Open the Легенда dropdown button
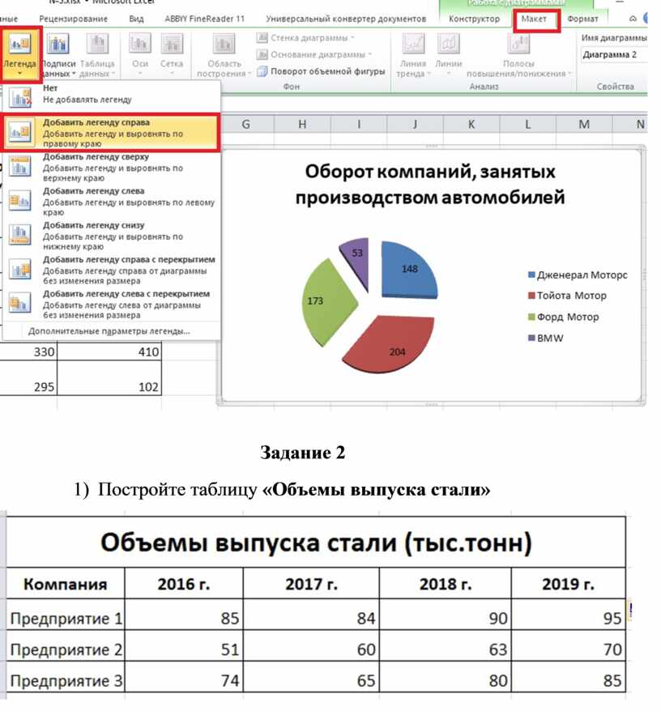Viewport: 661px width, 711px height. click(x=20, y=54)
